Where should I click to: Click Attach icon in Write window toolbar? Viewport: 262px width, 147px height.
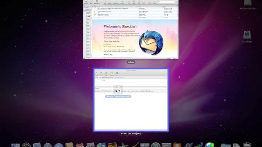(x=106, y=73)
